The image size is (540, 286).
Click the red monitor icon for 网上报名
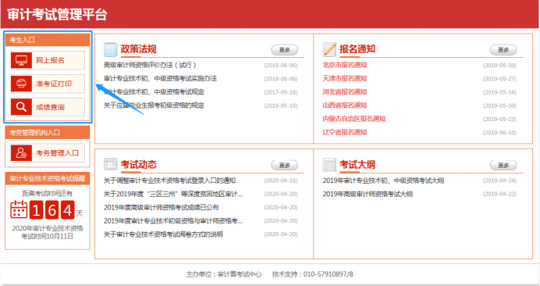[x=21, y=60]
